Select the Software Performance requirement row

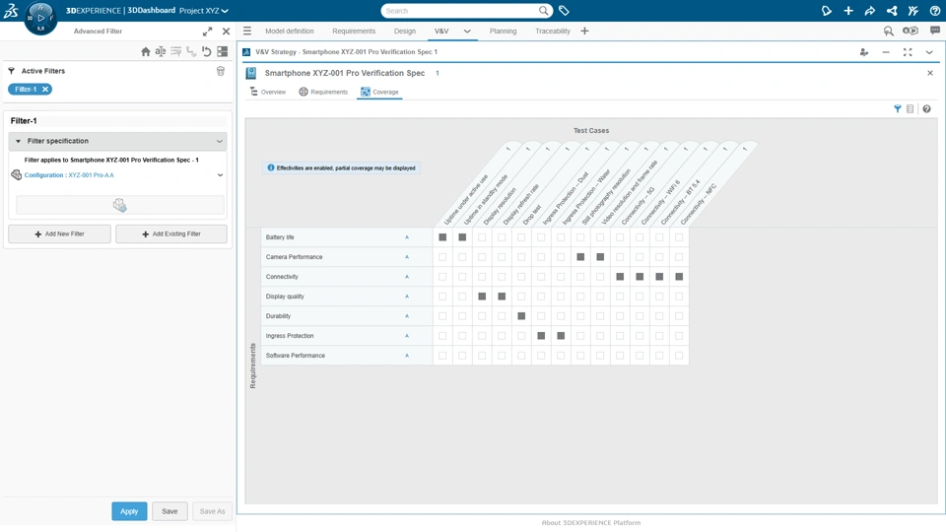click(347, 356)
